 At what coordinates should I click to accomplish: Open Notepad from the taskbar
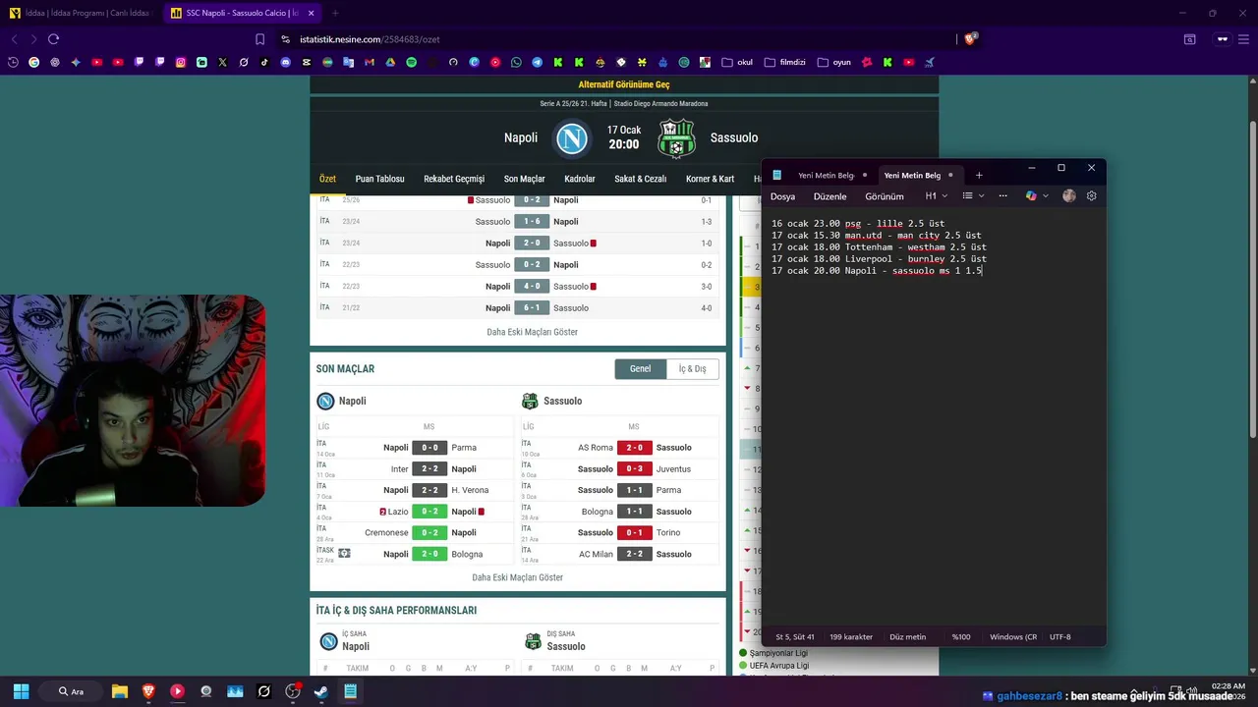coord(350,691)
